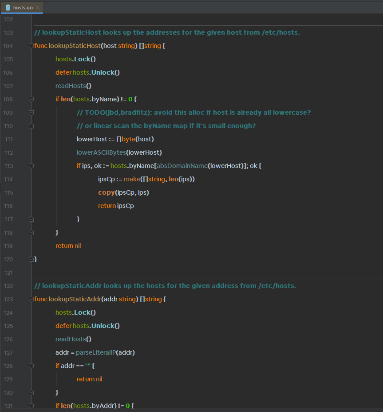Select the hosts.go tab label

click(x=23, y=8)
